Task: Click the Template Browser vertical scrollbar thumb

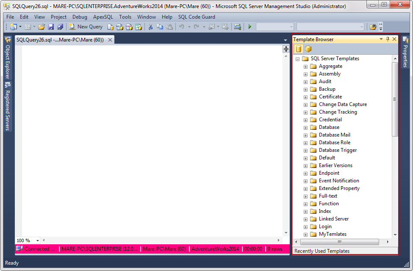Action: point(395,99)
